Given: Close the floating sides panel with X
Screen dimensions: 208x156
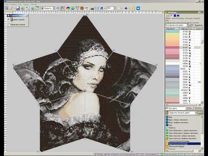Looking at the screenshot, I should 27,15.
